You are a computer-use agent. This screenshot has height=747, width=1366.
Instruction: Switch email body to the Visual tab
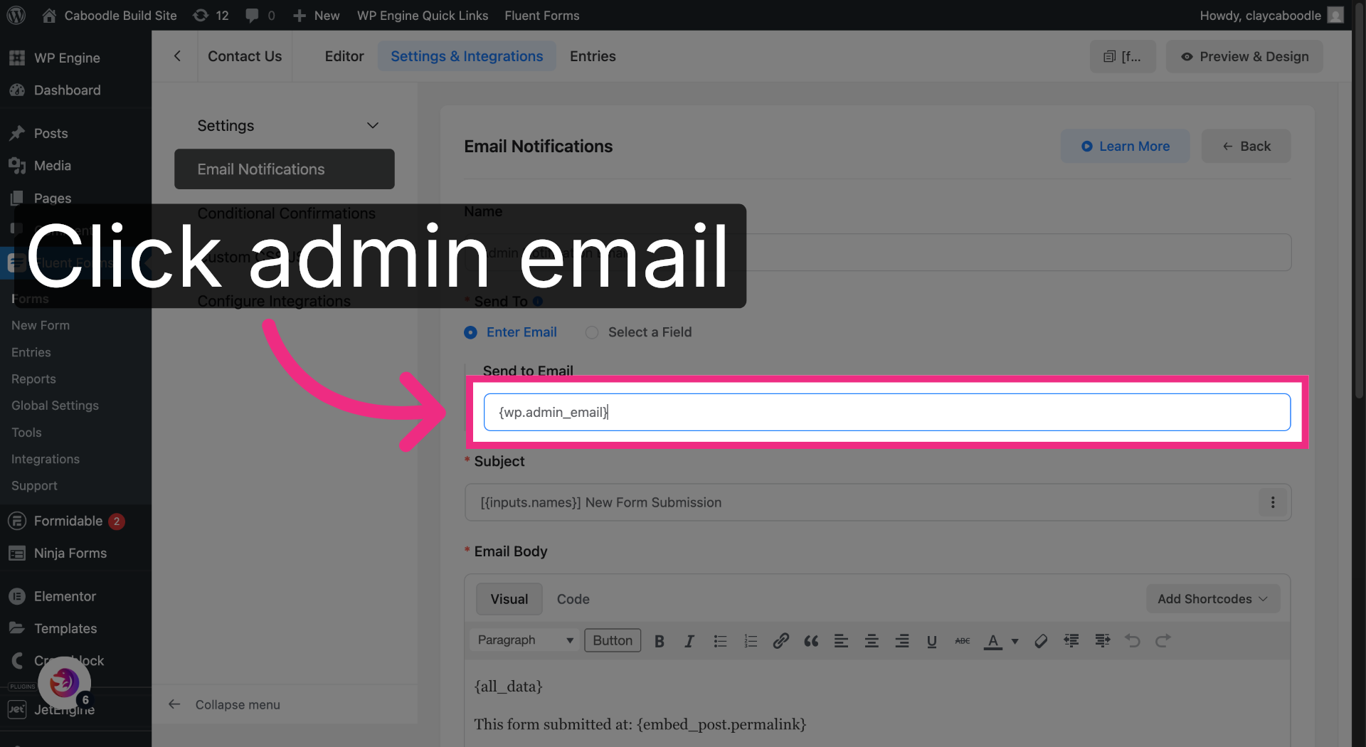click(x=509, y=599)
